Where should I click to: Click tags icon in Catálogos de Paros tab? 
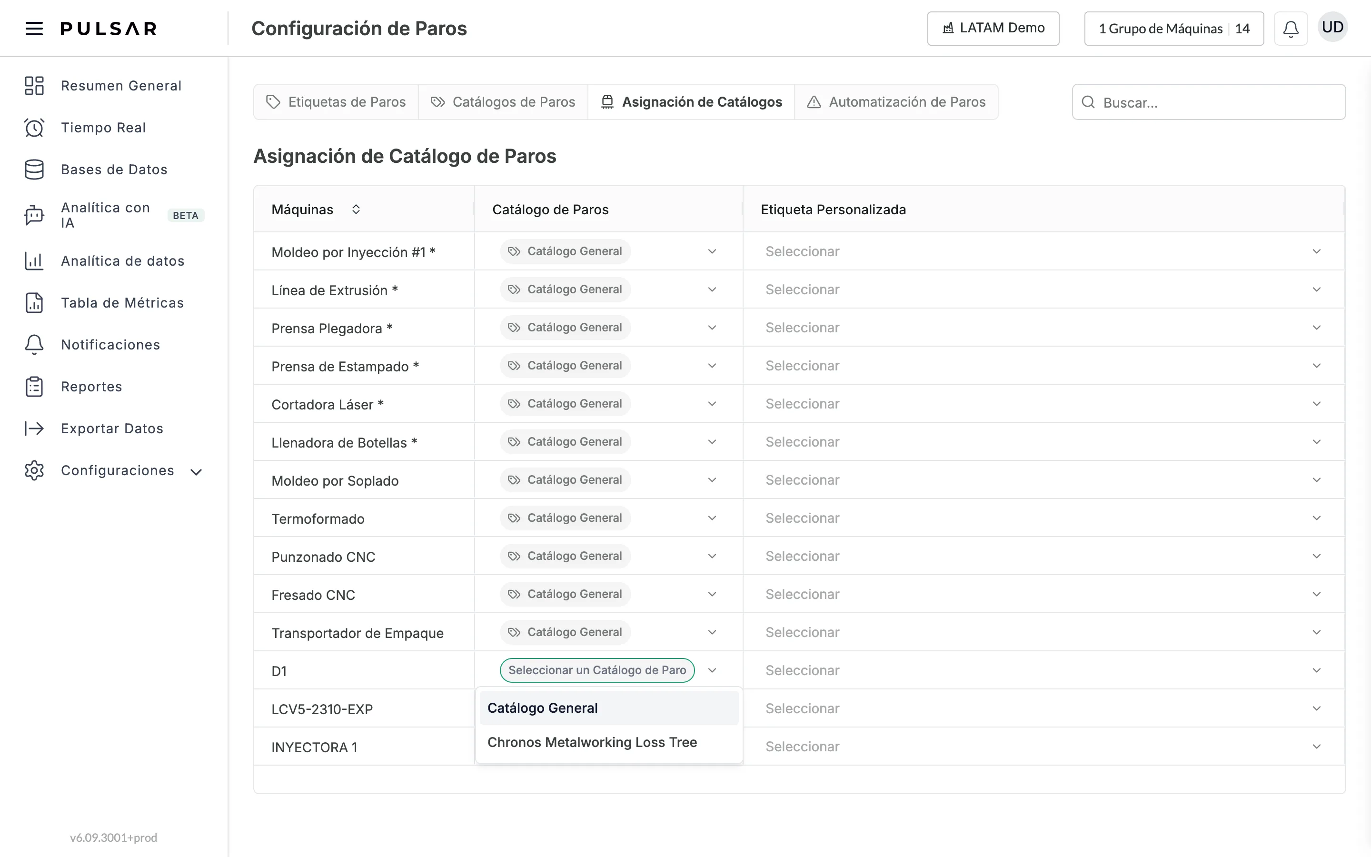point(437,102)
